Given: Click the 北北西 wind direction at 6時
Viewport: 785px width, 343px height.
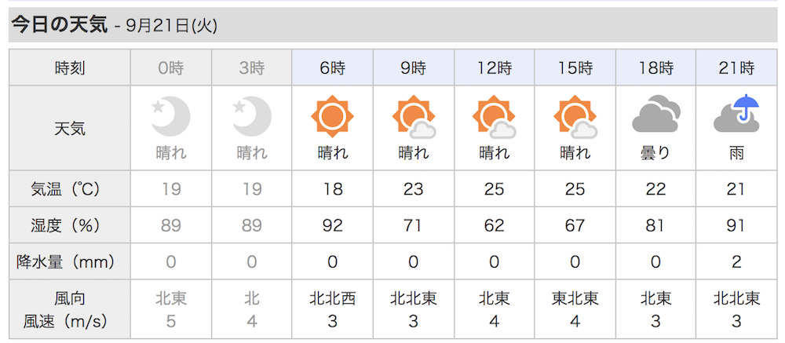Looking at the screenshot, I should [x=332, y=299].
